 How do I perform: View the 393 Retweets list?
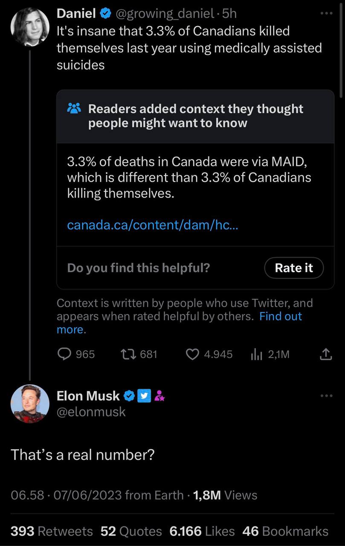(x=51, y=531)
